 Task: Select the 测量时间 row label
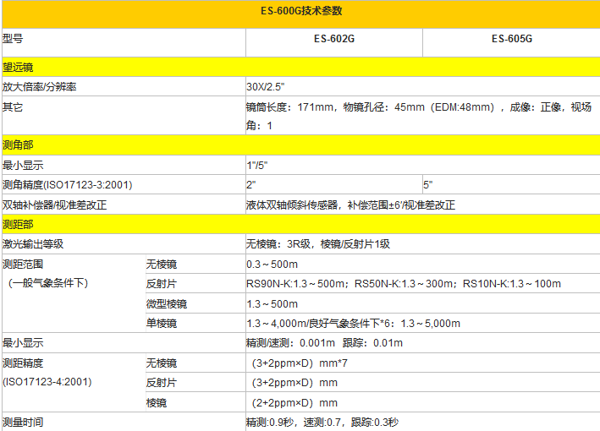tap(23, 422)
